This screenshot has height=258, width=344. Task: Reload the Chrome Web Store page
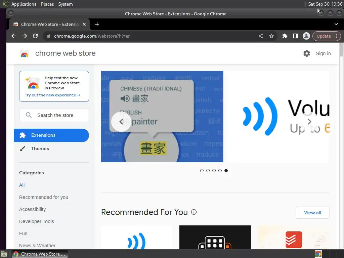[35, 36]
